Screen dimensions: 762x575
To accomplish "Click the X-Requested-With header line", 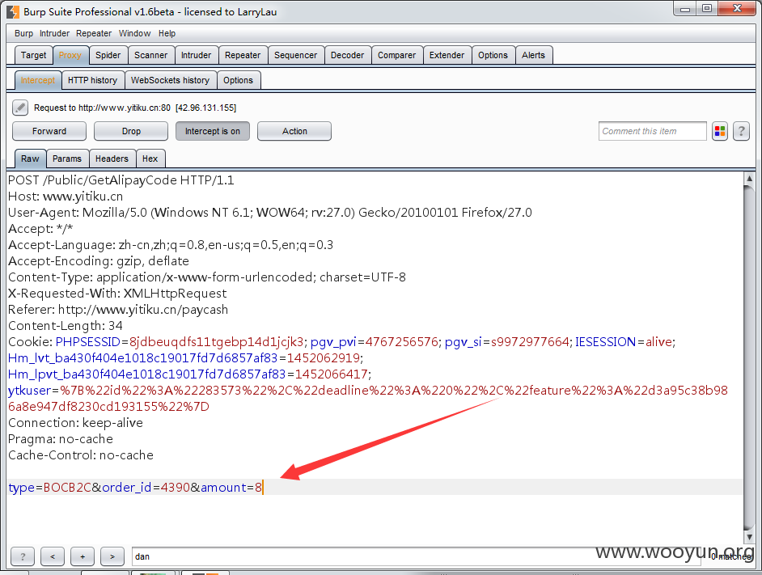I will [x=117, y=294].
